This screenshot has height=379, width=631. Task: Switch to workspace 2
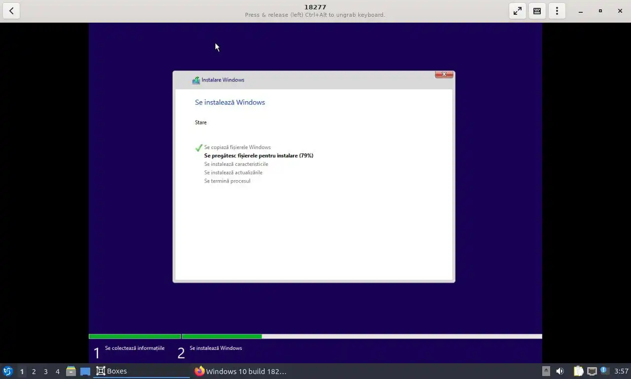(34, 371)
